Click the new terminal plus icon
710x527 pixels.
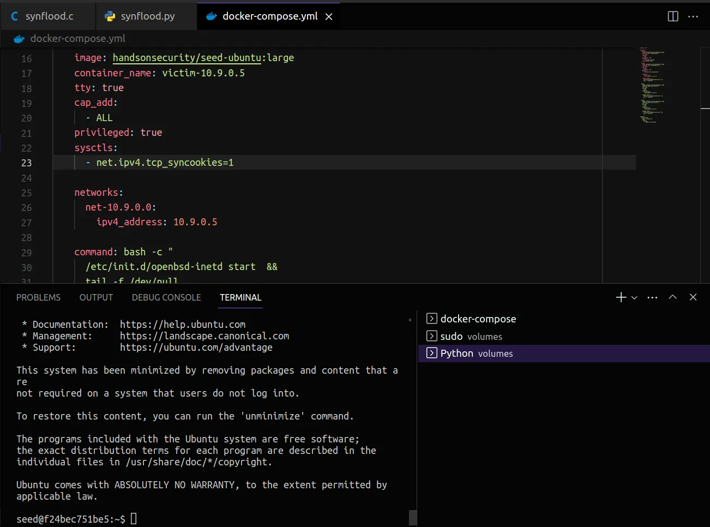pyautogui.click(x=621, y=297)
